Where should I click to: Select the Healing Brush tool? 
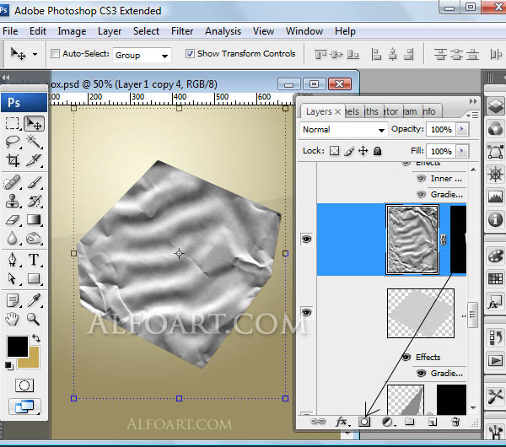[13, 183]
